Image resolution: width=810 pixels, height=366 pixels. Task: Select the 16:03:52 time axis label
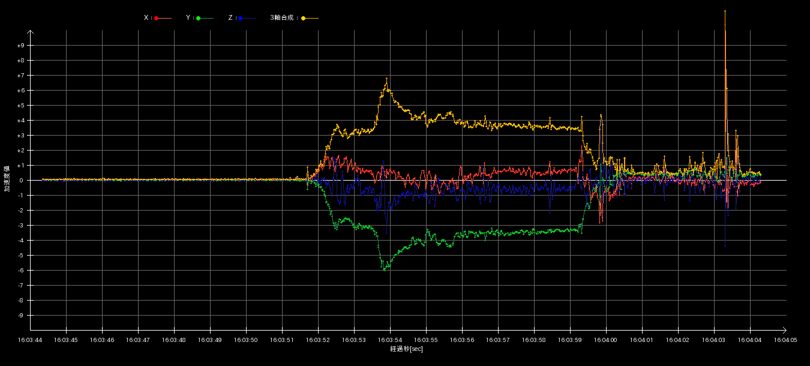(x=318, y=340)
